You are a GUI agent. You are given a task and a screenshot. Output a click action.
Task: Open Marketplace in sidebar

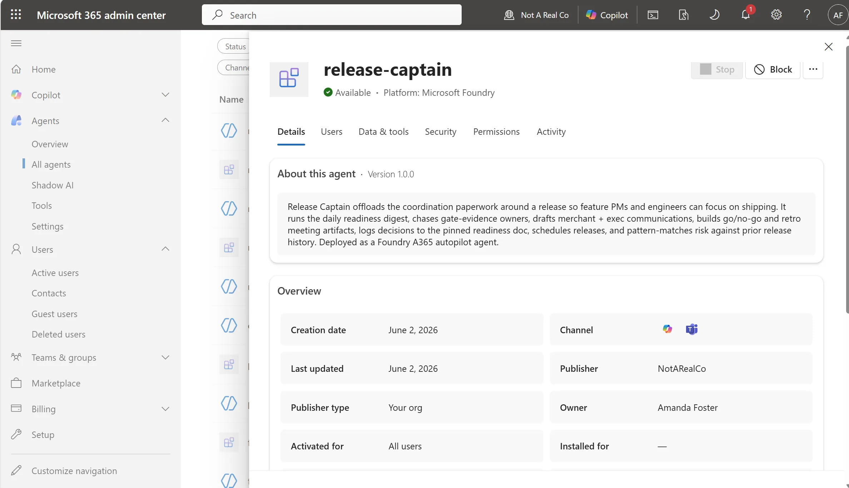point(56,383)
